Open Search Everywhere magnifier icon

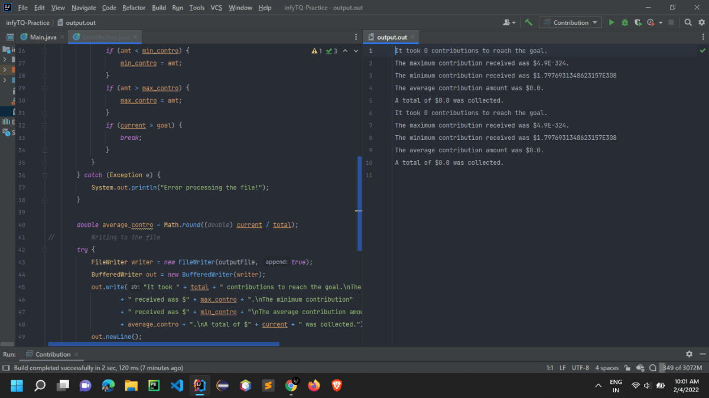[688, 22]
